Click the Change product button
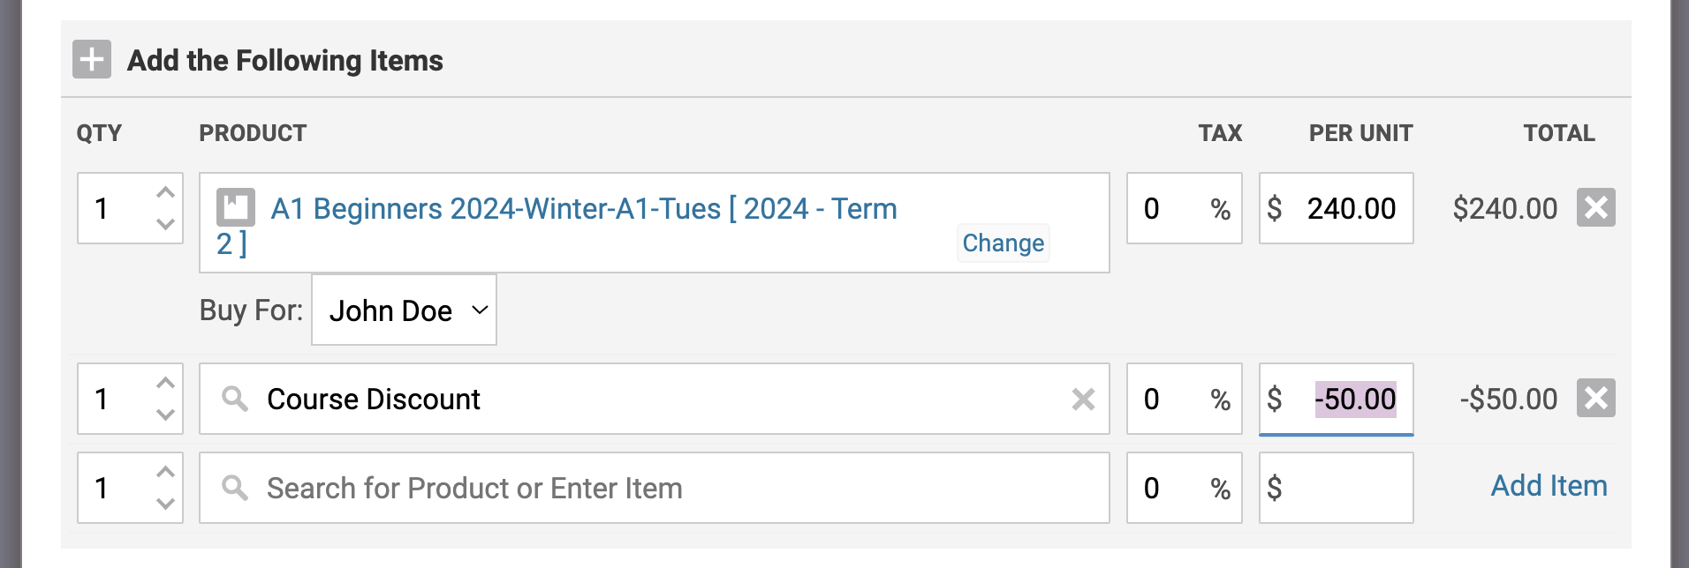This screenshot has height=568, width=1689. (1003, 243)
